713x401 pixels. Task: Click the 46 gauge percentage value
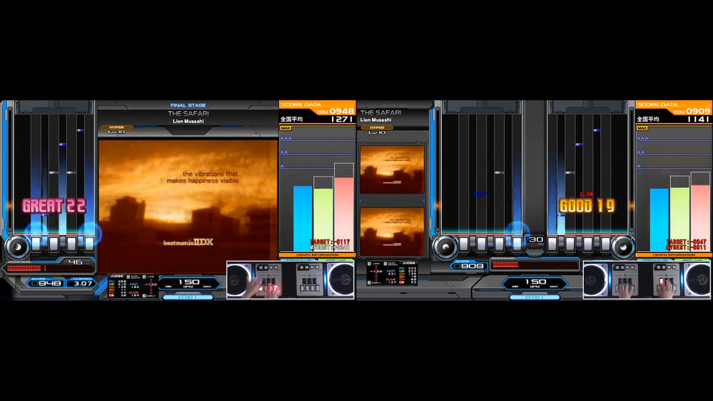pos(75,261)
